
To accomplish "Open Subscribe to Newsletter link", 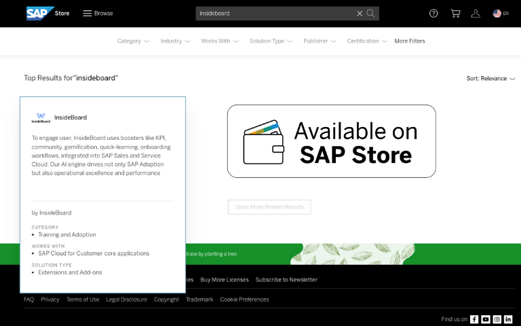I will (286, 280).
